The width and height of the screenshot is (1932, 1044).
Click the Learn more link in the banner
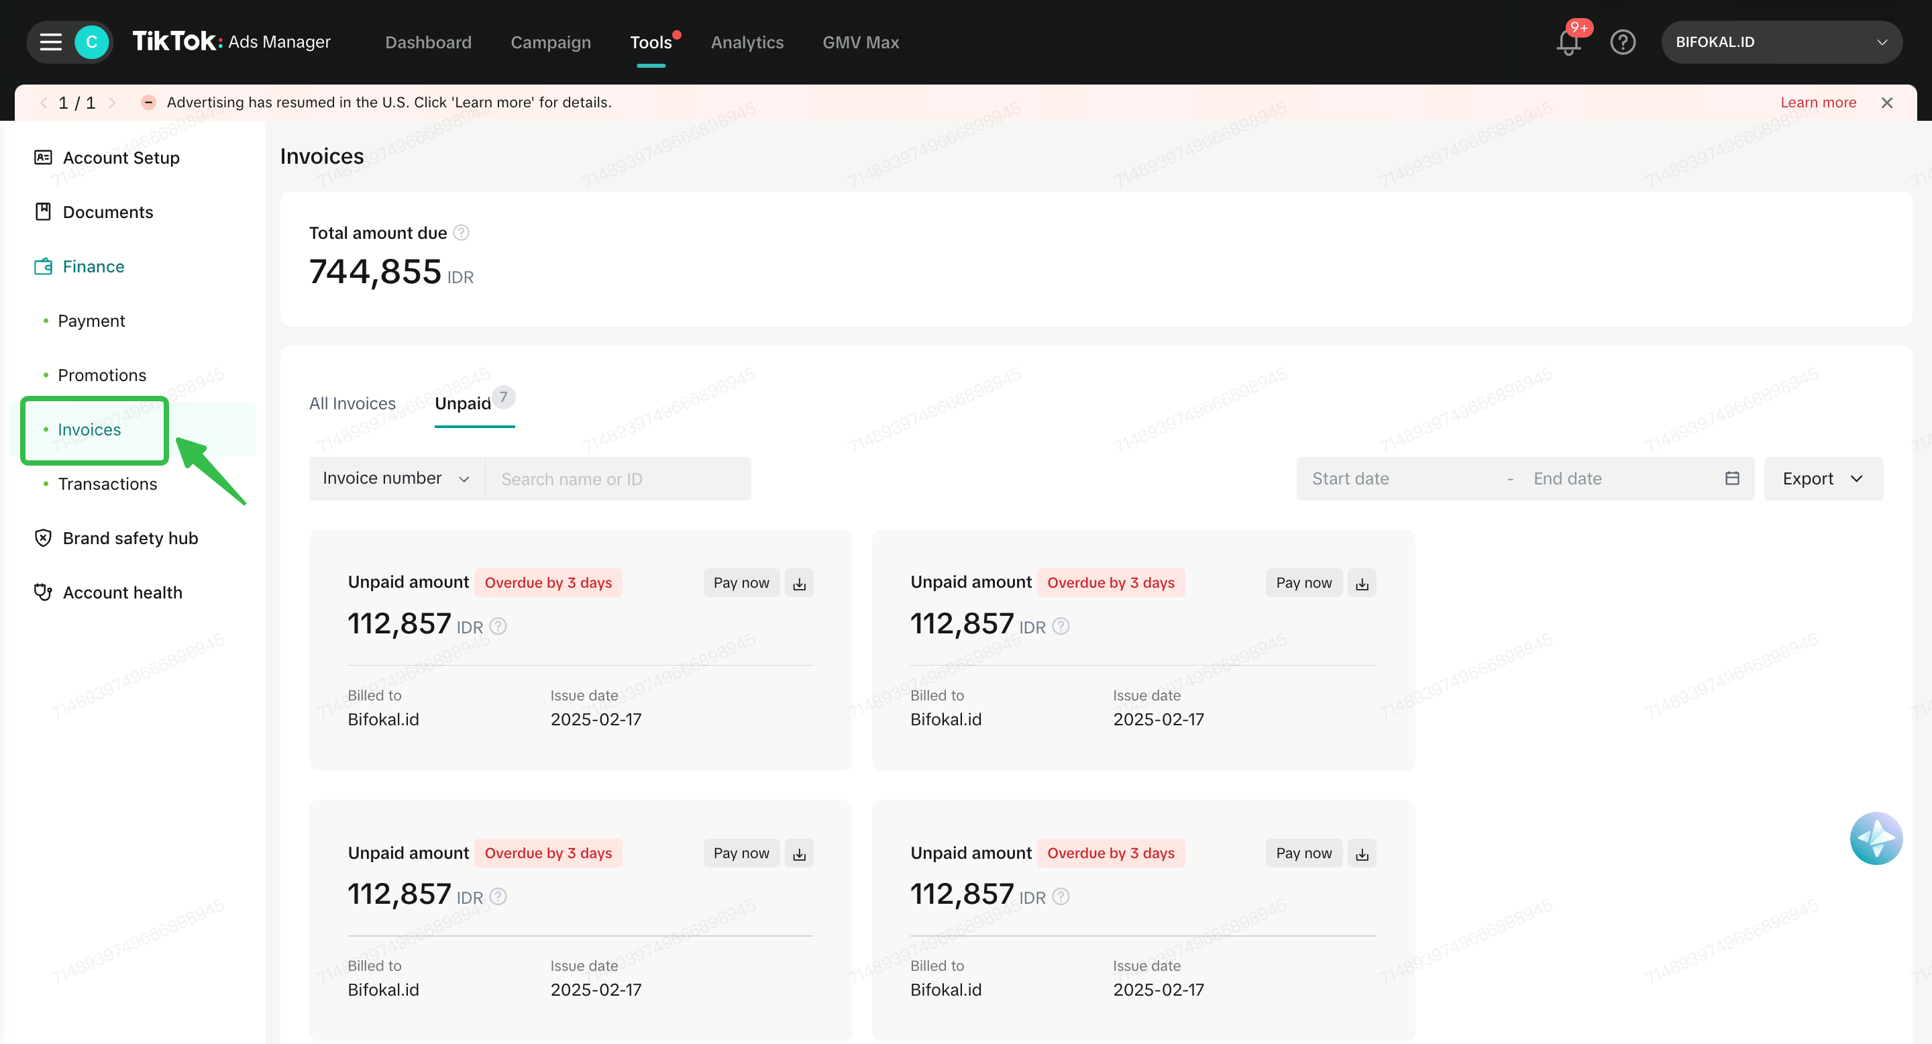(1818, 102)
